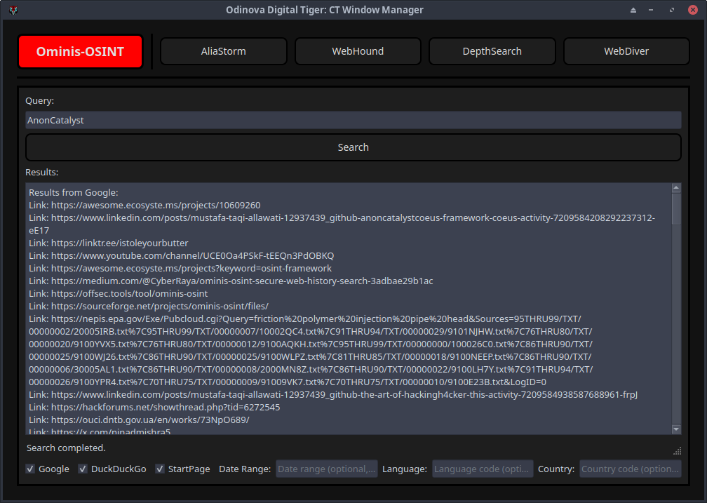
Task: Click the Date Range input field
Action: 326,469
